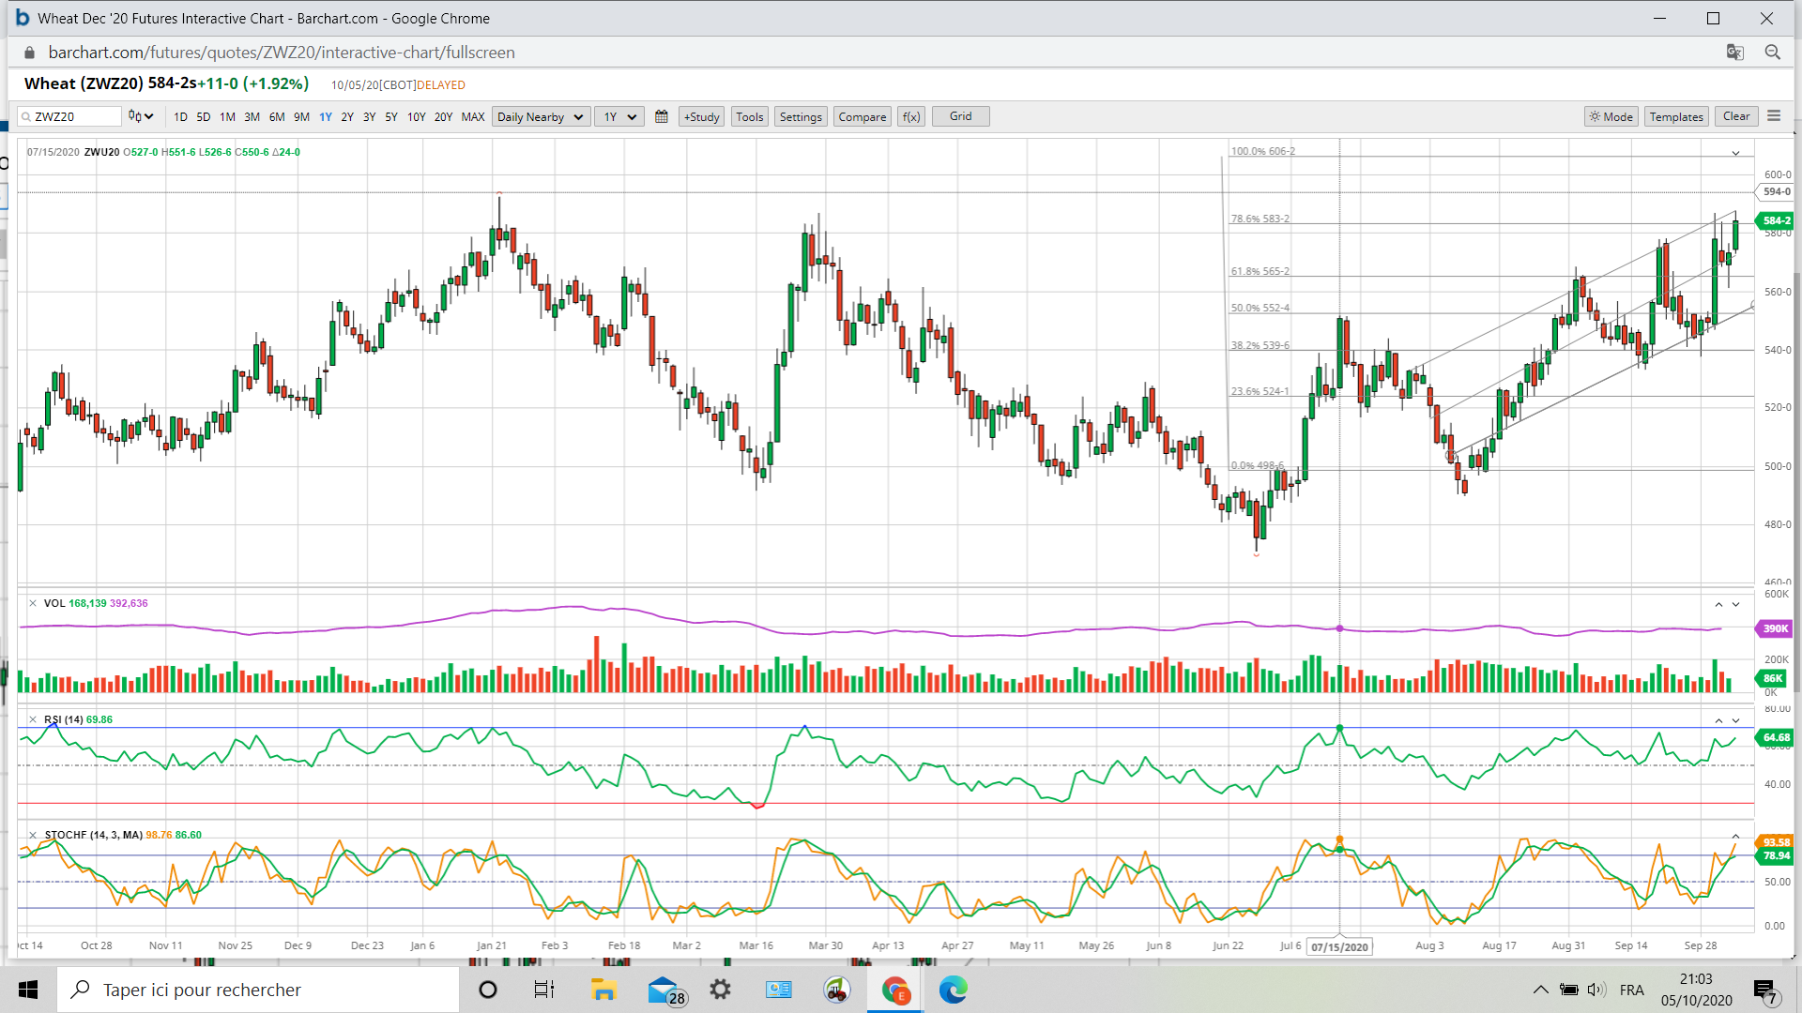Select the MAX time range

point(473,116)
